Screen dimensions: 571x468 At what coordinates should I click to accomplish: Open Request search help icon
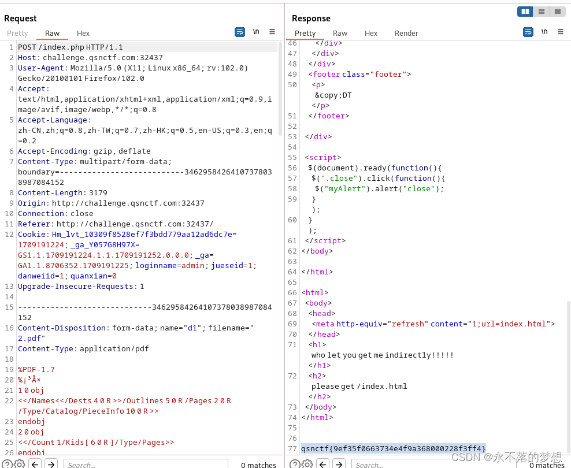(7, 464)
